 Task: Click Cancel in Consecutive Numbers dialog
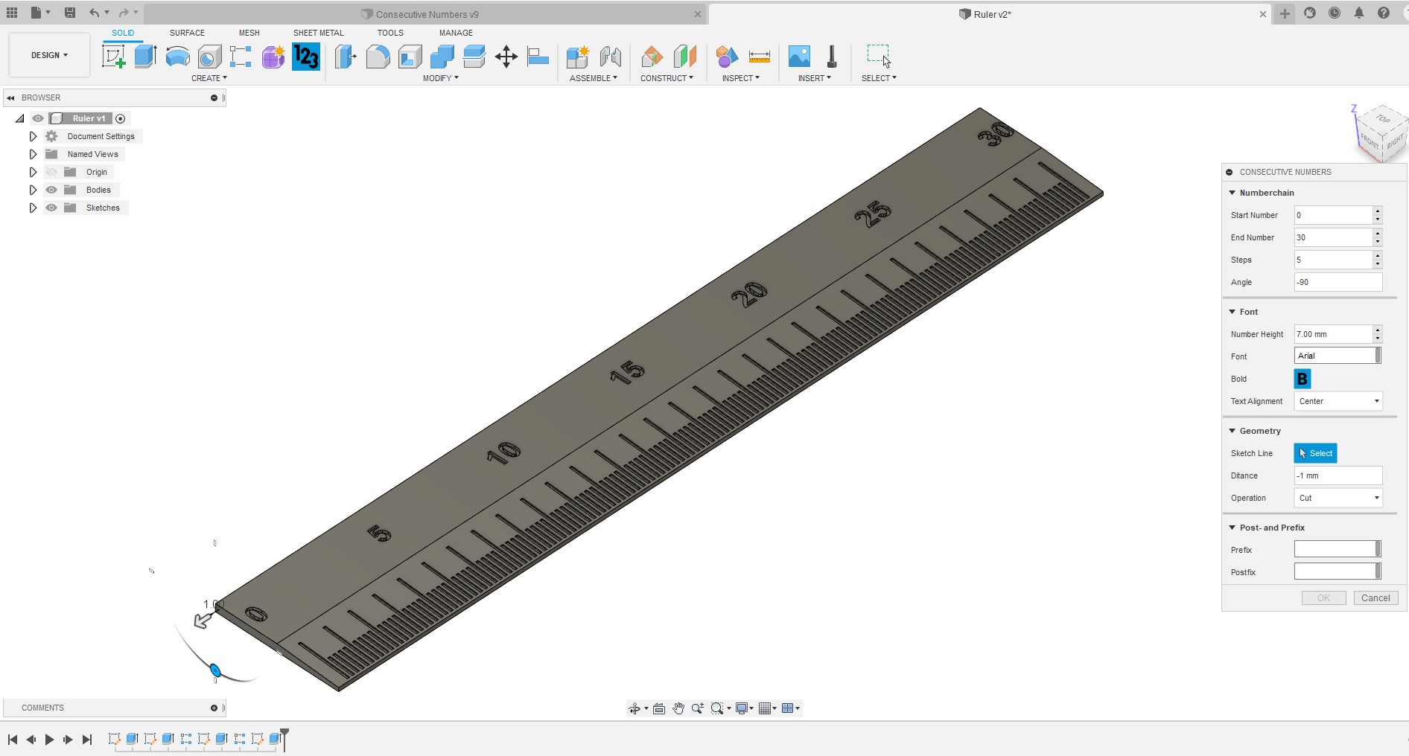[1375, 598]
